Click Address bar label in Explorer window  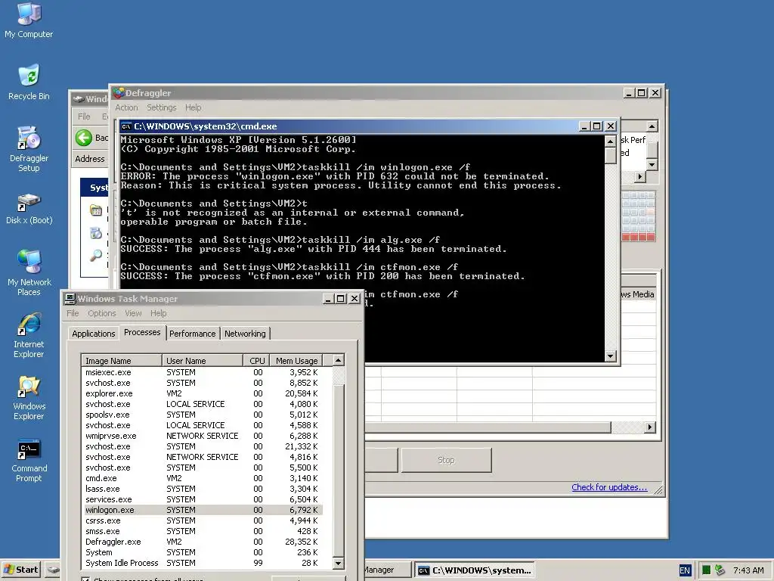90,159
